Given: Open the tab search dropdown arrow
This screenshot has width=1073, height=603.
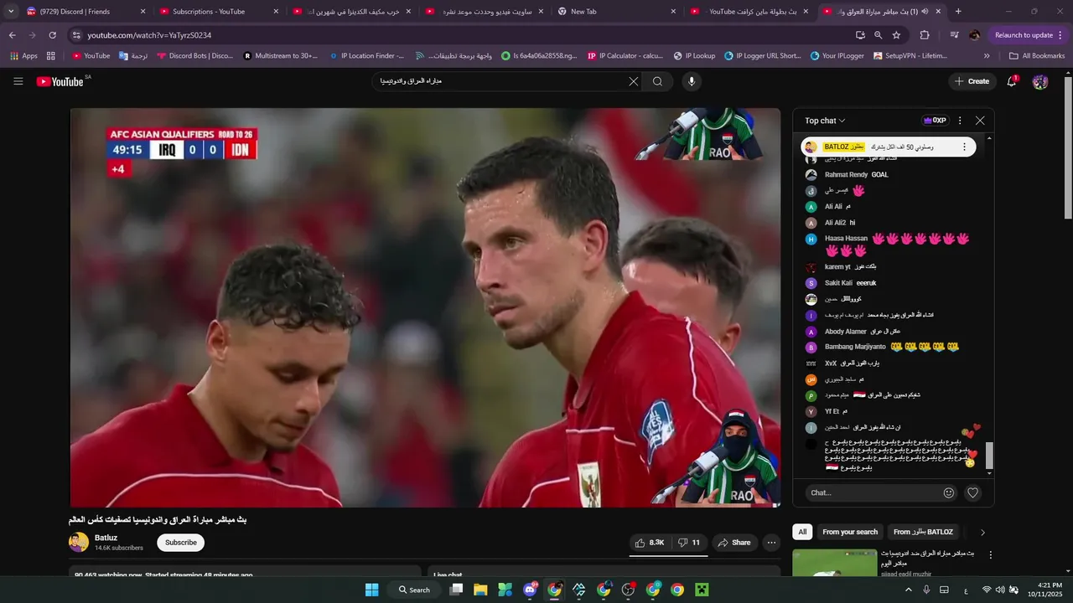Looking at the screenshot, I should [x=11, y=12].
